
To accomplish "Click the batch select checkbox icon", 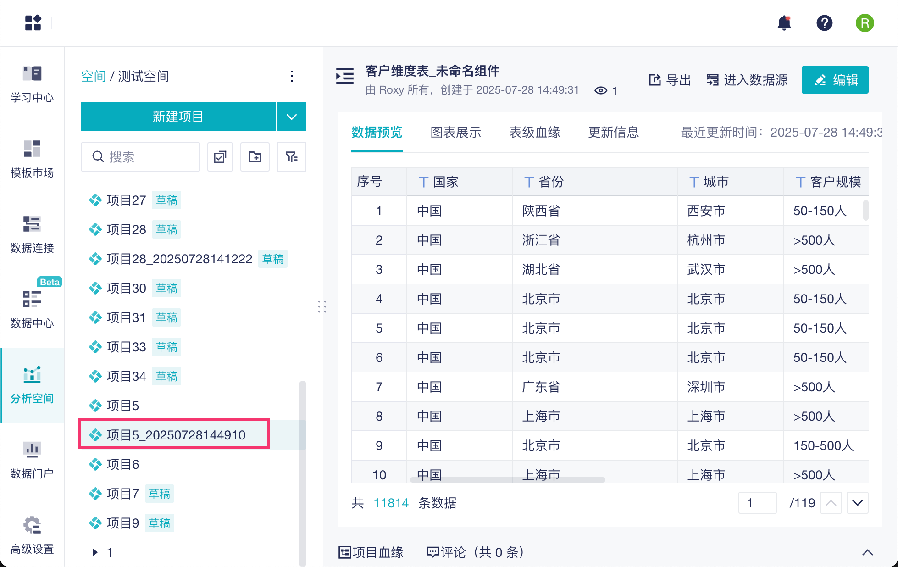I will (x=220, y=157).
